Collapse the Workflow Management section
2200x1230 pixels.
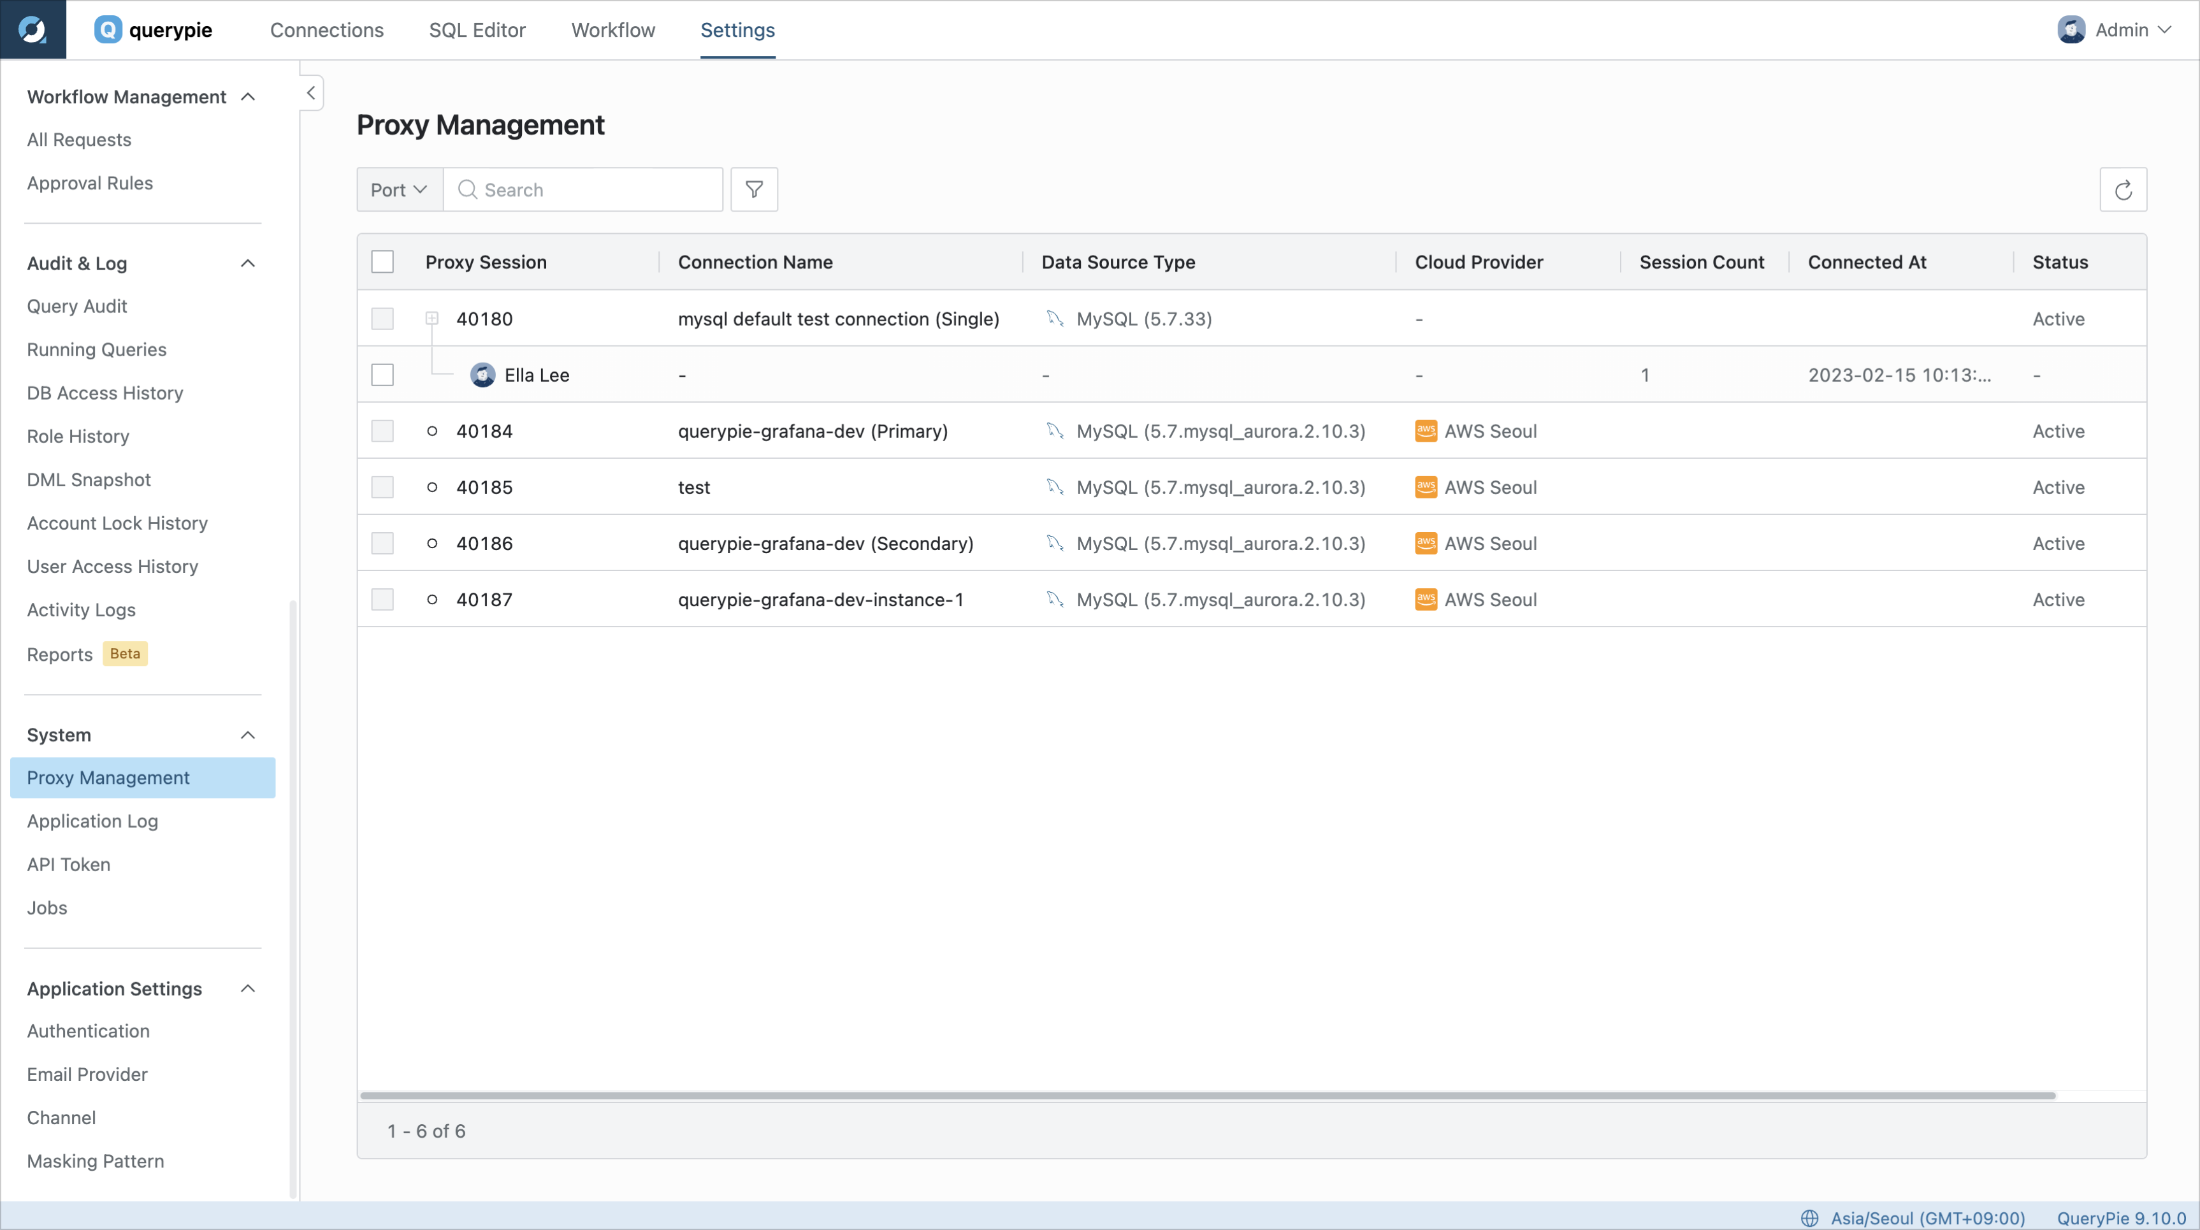pos(248,96)
